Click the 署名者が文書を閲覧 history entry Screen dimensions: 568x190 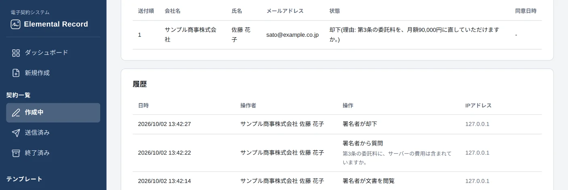(368, 181)
